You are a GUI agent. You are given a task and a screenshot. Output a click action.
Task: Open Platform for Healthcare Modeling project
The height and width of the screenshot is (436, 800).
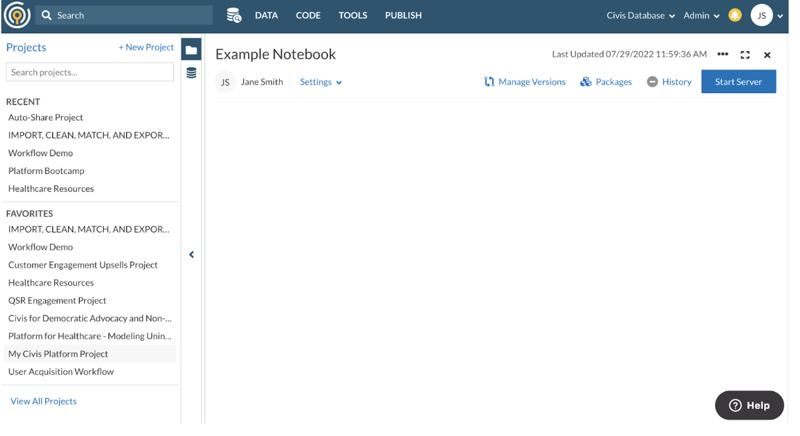point(90,336)
